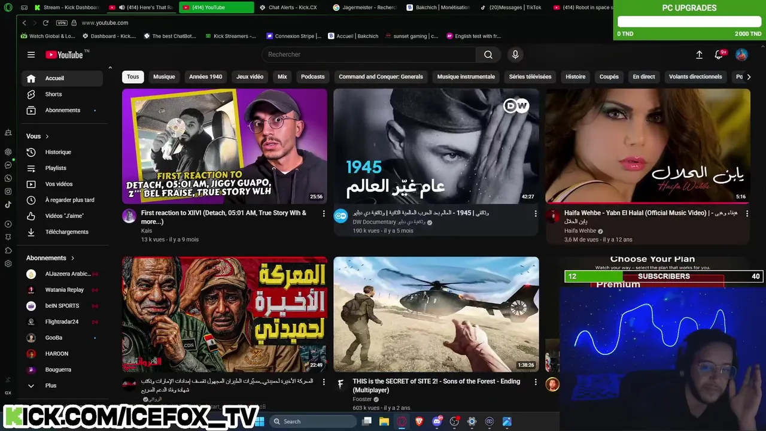766x431 pixels.
Task: Switch to Stream - Kick Dashboard tab
Action: coord(67,7)
